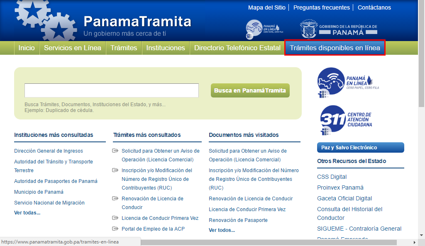This screenshot has width=425, height=246.
Task: Click the horizontal scrollbar right arrow
Action: coord(415,242)
